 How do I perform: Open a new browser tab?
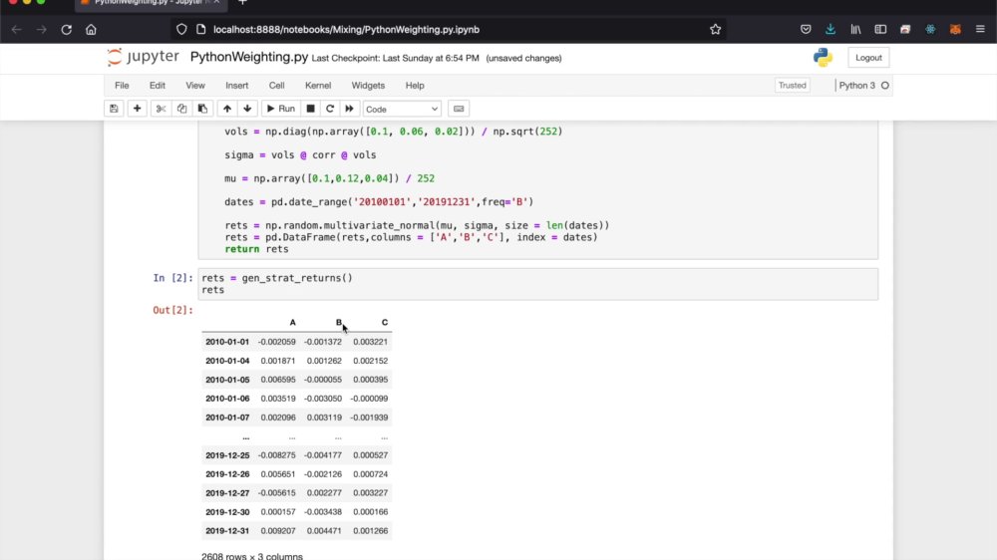[242, 3]
